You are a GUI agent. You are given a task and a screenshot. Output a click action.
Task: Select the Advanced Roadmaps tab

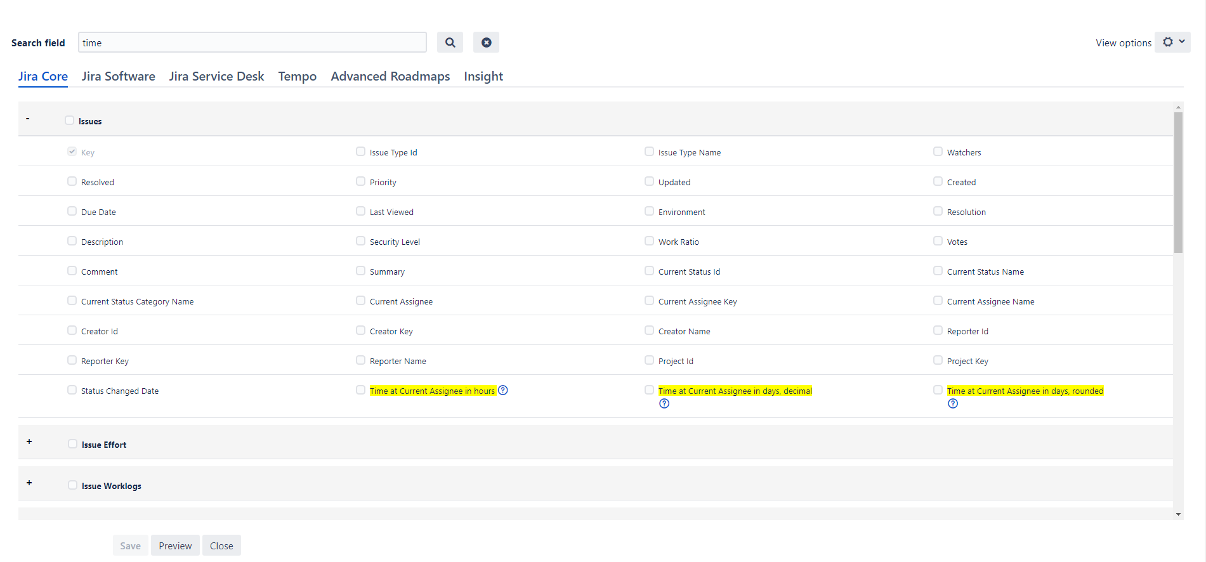pos(390,76)
